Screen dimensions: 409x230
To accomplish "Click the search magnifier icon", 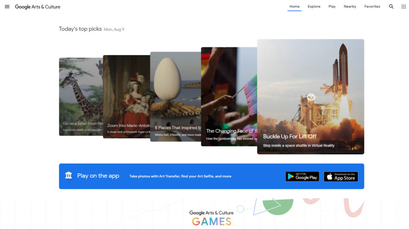I will click(x=391, y=6).
